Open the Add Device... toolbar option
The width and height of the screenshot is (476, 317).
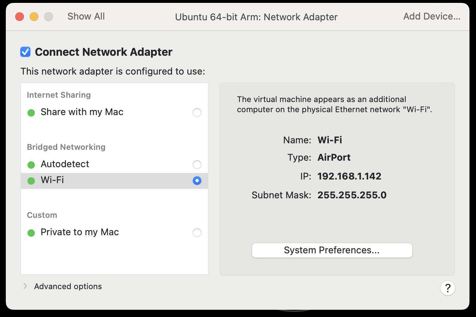pos(432,16)
